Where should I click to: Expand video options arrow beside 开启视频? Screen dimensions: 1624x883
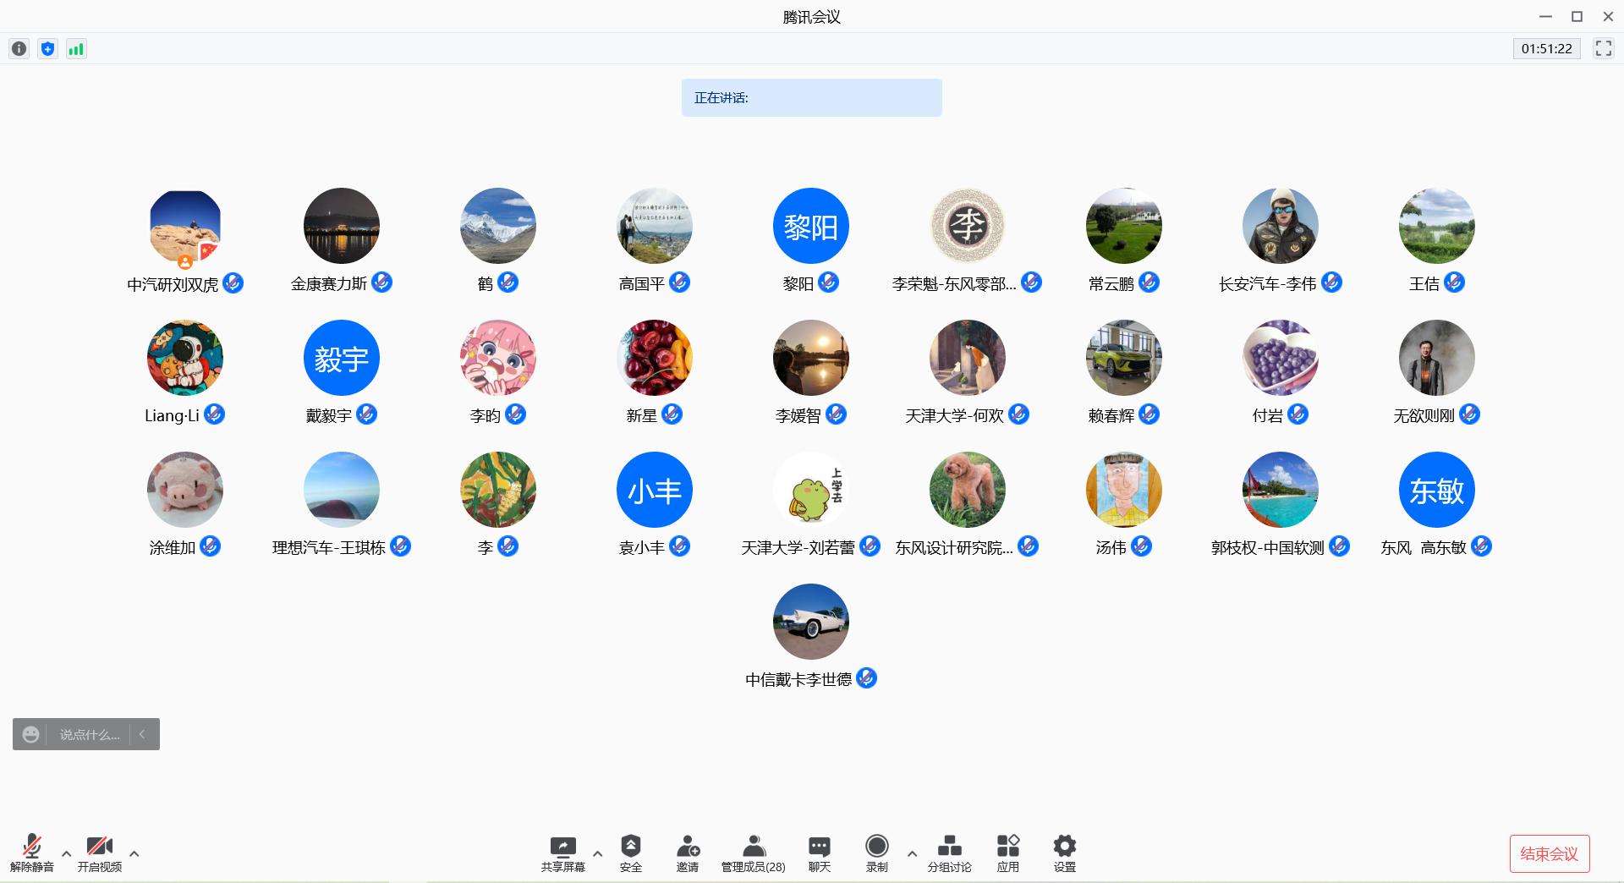point(134,853)
